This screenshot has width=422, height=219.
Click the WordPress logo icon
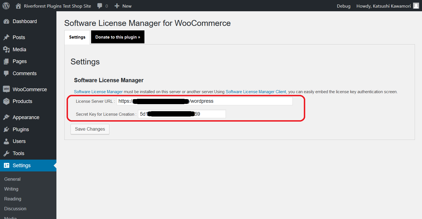[6, 6]
